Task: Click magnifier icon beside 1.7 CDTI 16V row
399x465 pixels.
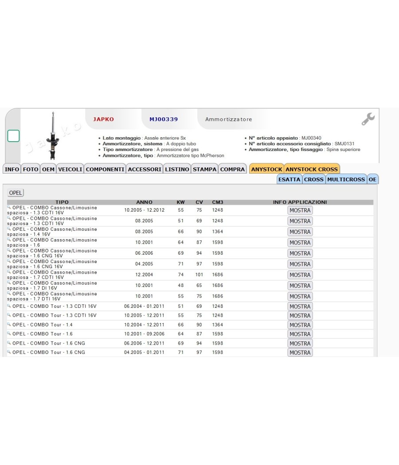Action: [x=9, y=272]
